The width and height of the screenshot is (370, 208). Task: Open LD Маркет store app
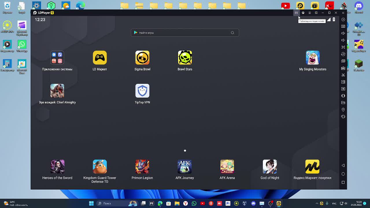pos(100,58)
